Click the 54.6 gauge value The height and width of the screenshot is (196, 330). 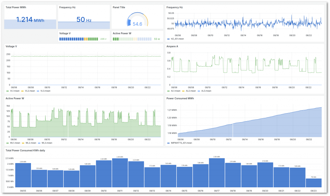click(138, 24)
